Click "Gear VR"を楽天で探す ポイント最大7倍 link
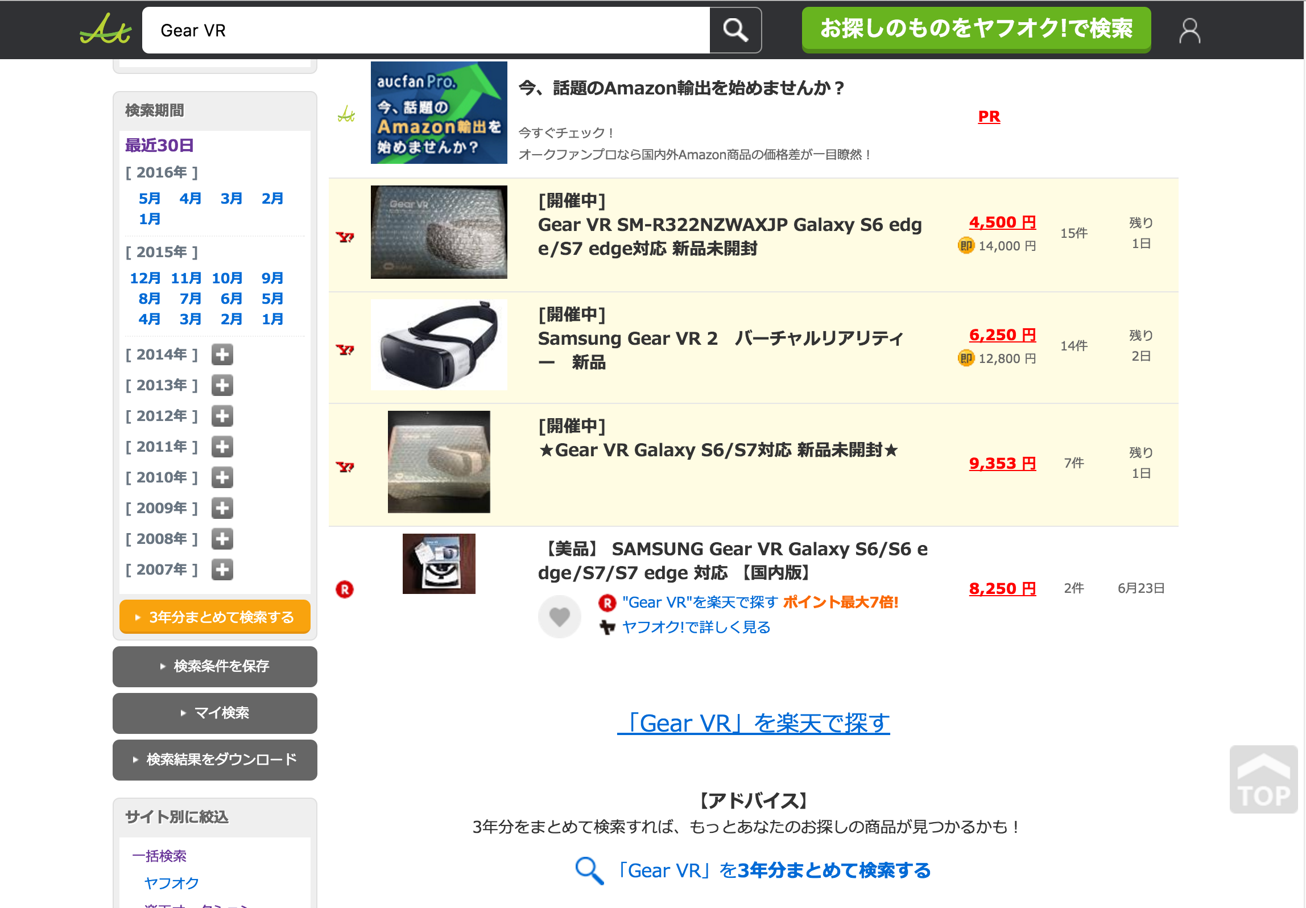This screenshot has width=1306, height=908. point(760,602)
